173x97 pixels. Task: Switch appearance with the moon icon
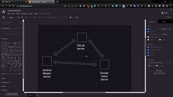click(171, 10)
